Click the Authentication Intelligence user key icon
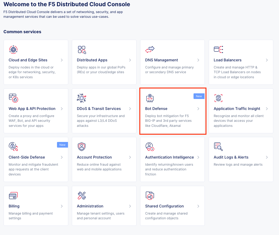 click(150, 147)
